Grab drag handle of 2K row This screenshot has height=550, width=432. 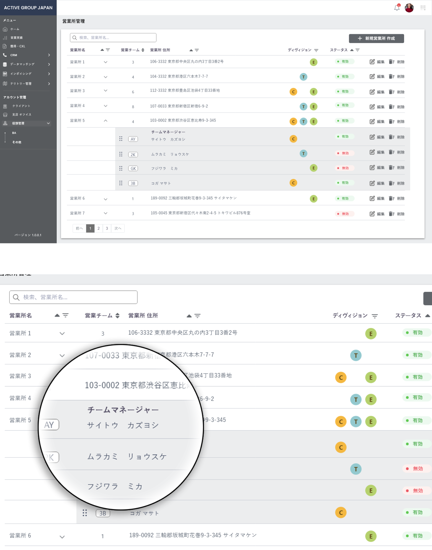click(x=121, y=154)
